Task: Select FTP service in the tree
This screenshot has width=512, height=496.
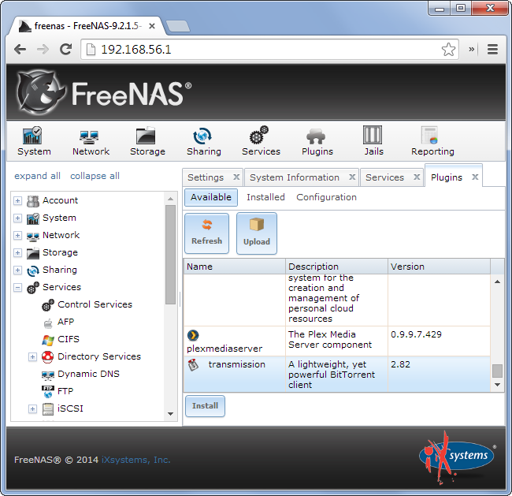Action: pyautogui.click(x=65, y=391)
